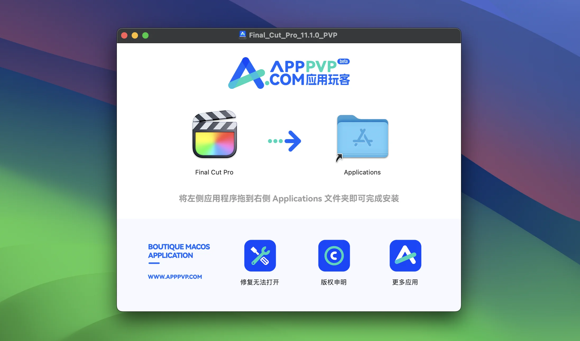Open the blue A more-apps icon

(x=405, y=256)
